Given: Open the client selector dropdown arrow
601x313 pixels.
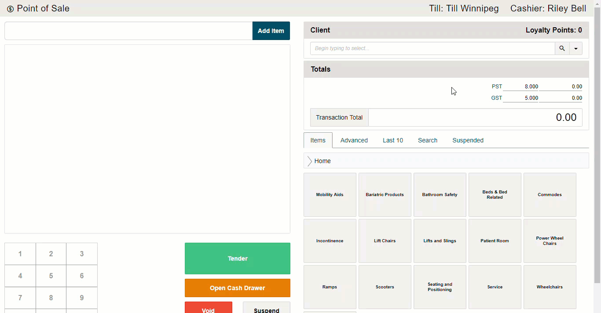Looking at the screenshot, I should click(x=576, y=48).
